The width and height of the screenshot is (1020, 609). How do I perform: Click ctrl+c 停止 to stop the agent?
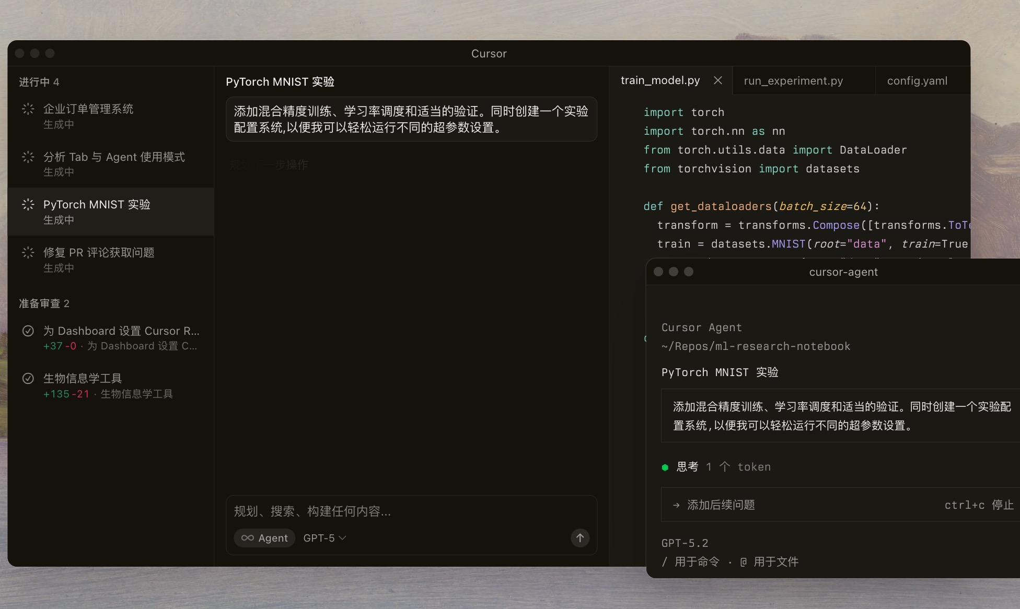coord(979,505)
